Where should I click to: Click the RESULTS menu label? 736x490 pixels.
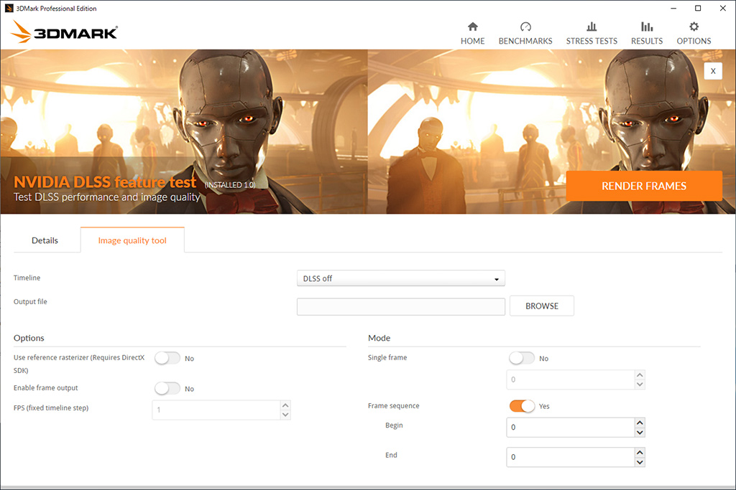647,41
